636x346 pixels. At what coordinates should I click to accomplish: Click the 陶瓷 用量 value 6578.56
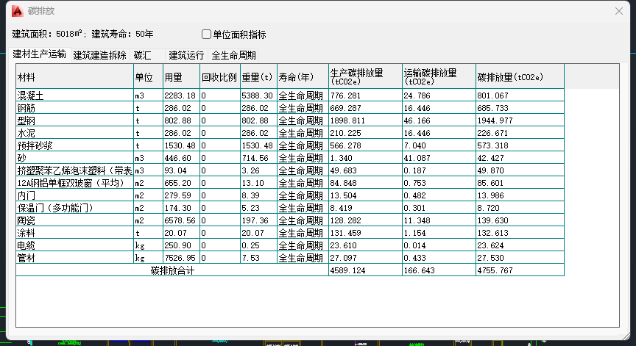(180, 220)
